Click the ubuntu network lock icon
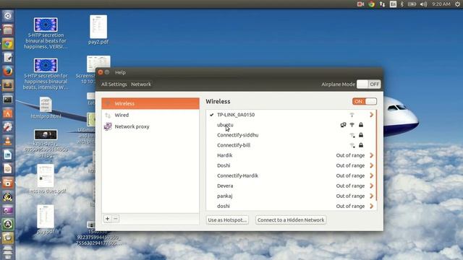Image resolution: width=463 pixels, height=260 pixels. coord(361,125)
